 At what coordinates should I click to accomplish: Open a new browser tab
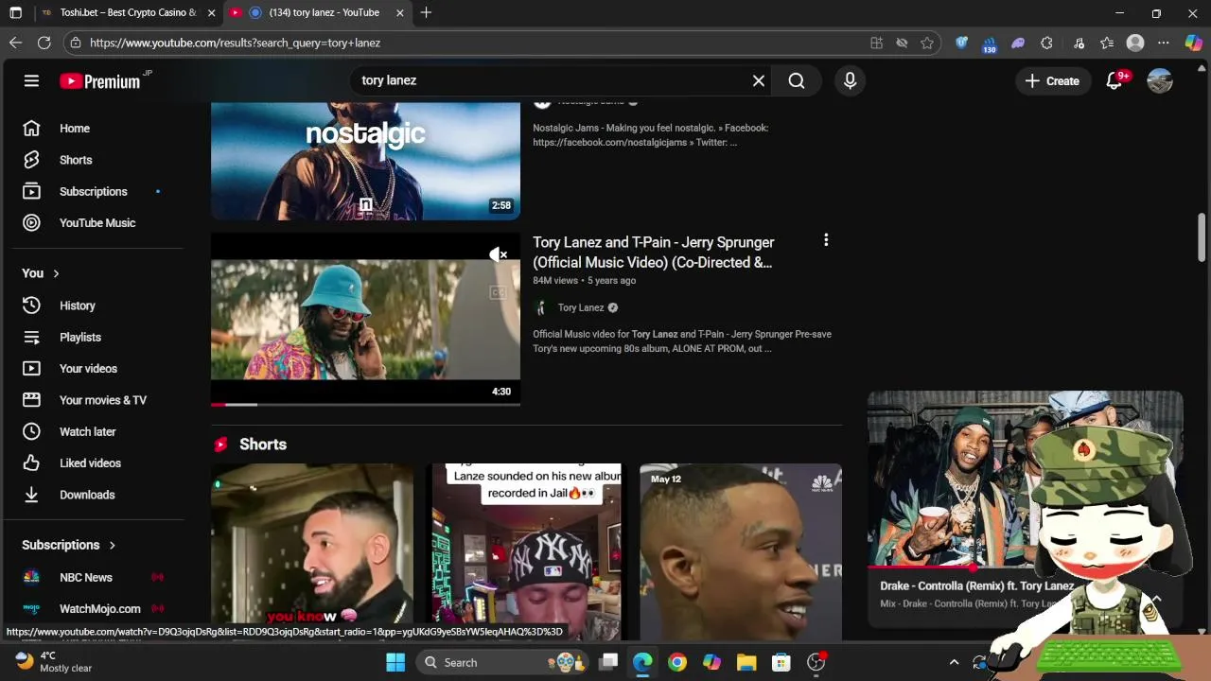click(x=426, y=13)
